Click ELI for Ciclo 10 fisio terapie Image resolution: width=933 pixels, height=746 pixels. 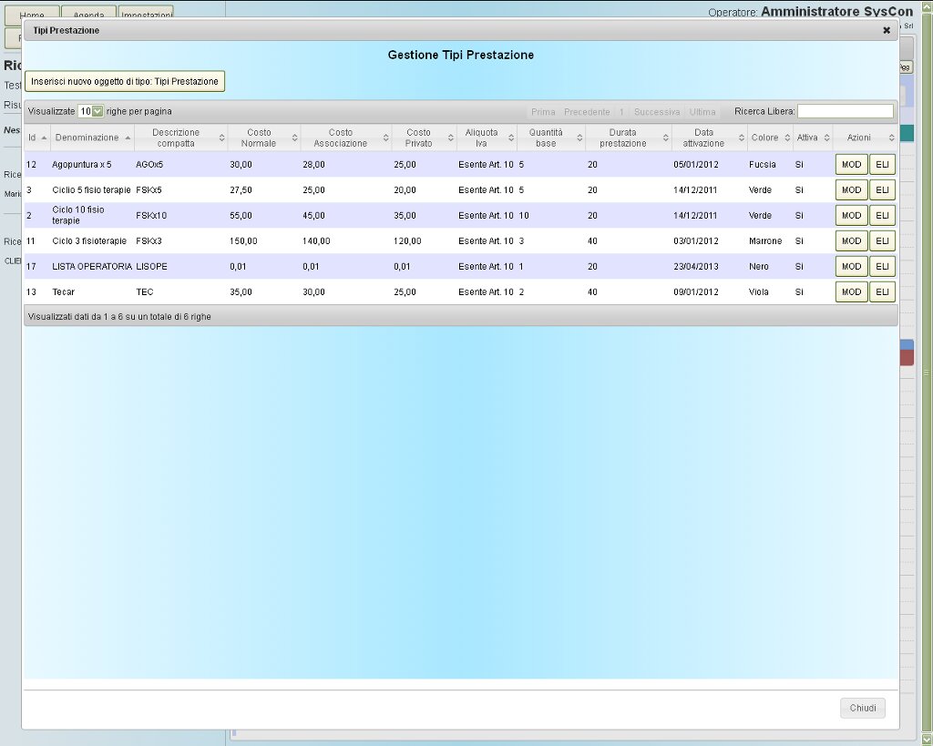coord(882,215)
